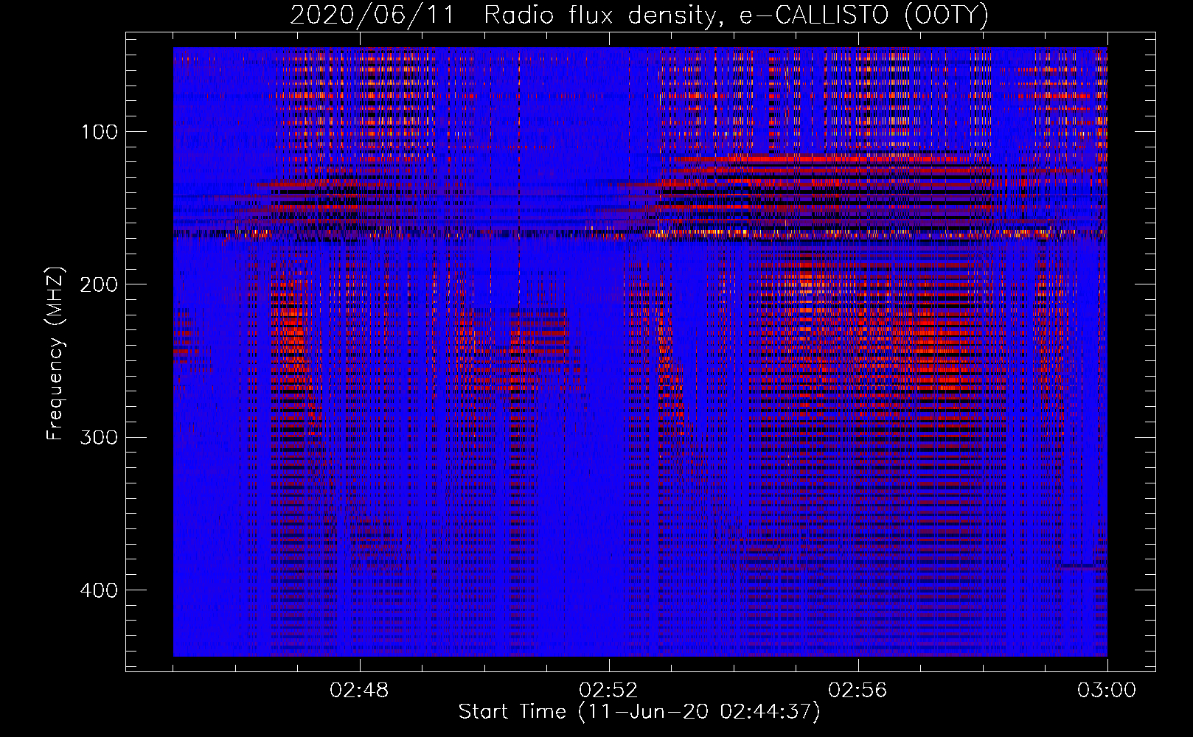Viewport: 1193px width, 737px height.
Task: Click the 02:48 time tick label
Action: (x=360, y=691)
